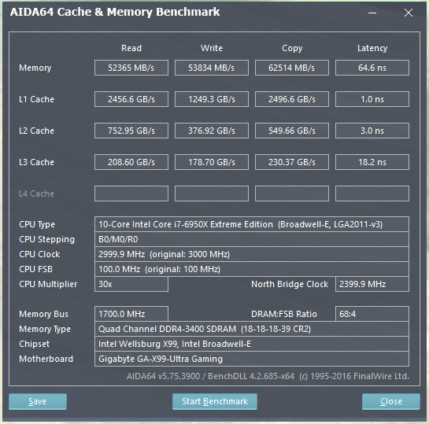This screenshot has height=424, width=429.
Task: Click the L1 Cache row label
Action: pos(36,99)
